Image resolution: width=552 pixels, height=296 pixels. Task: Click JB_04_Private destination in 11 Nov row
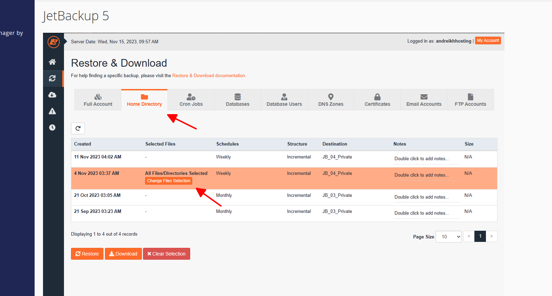tap(337, 157)
